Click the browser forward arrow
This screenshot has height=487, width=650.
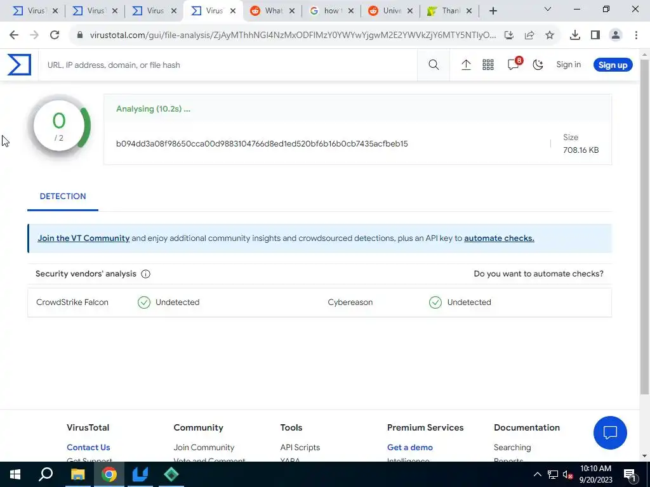34,36
